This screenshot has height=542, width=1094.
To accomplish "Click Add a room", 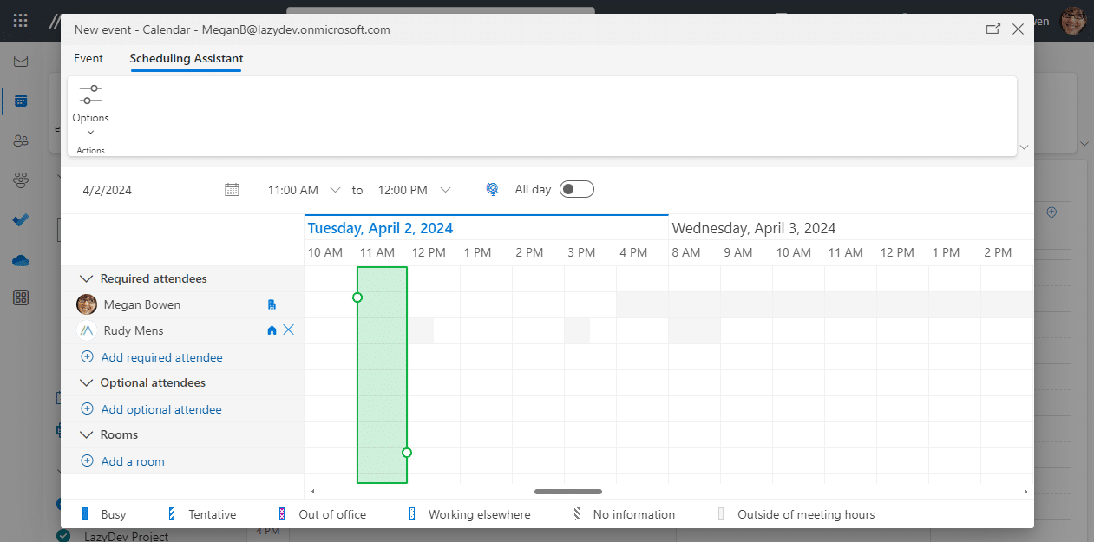I will click(x=134, y=461).
